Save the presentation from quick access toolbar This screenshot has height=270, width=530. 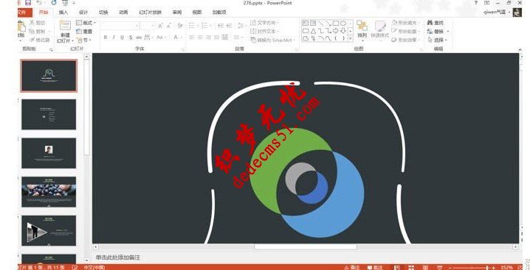28,3
